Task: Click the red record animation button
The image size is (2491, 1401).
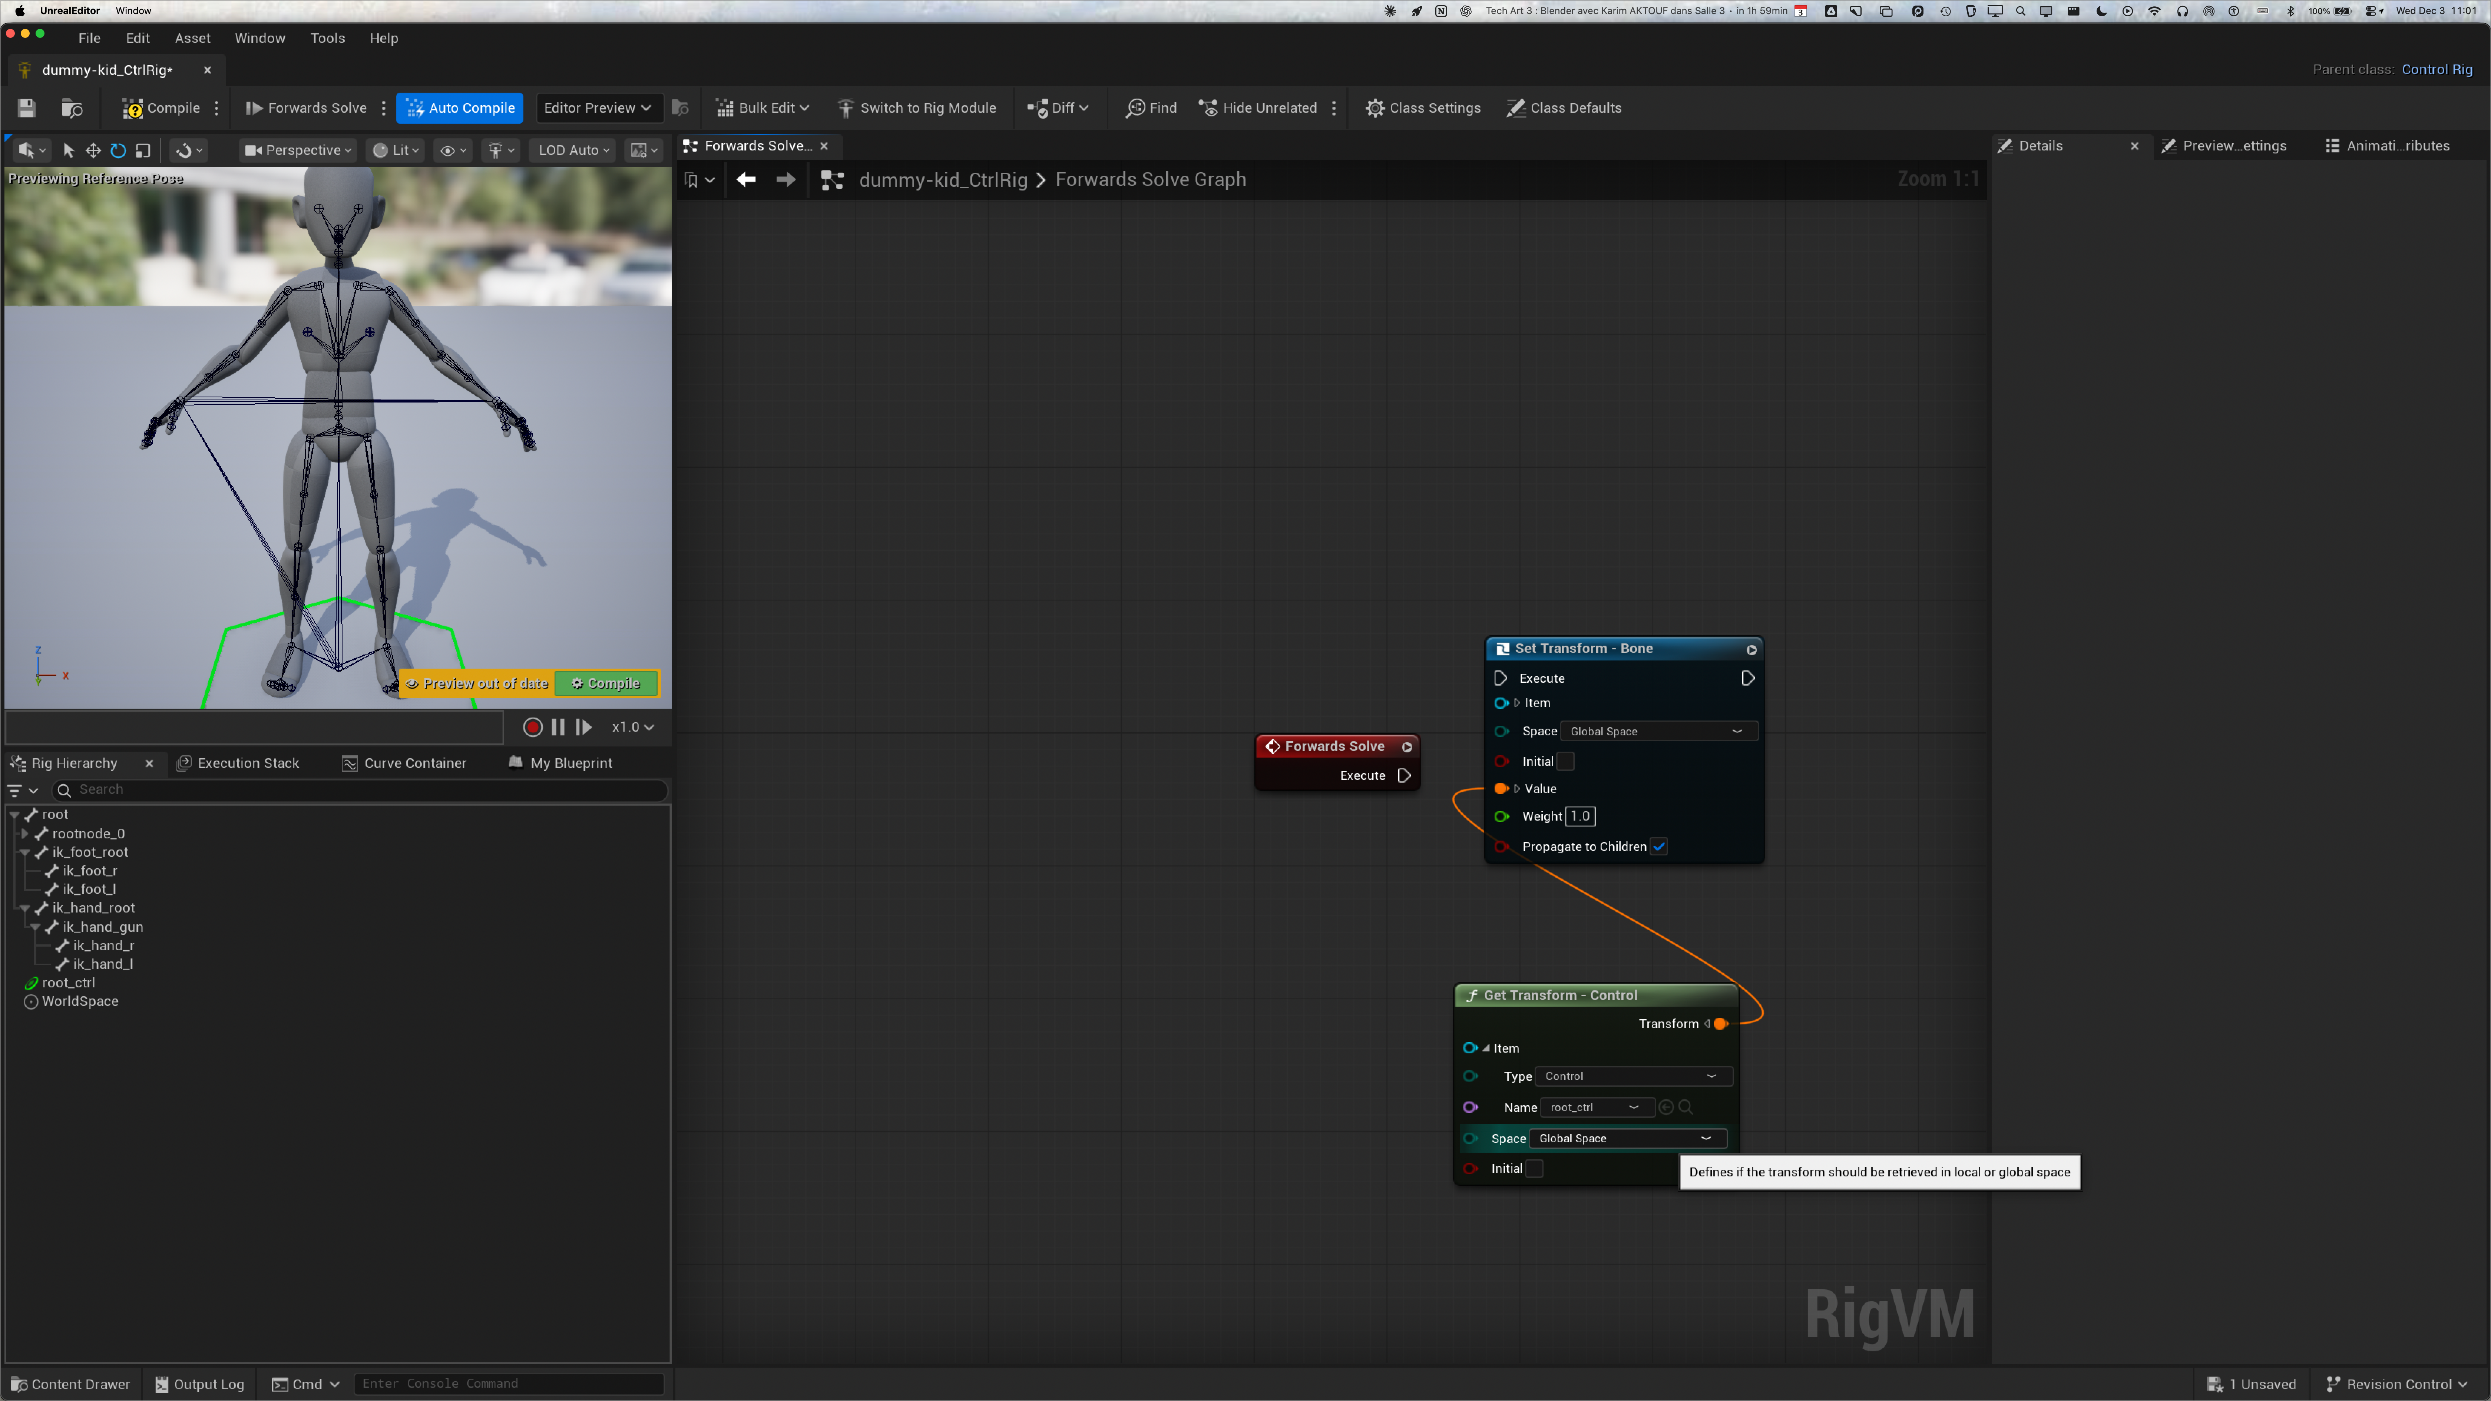Action: 532,727
